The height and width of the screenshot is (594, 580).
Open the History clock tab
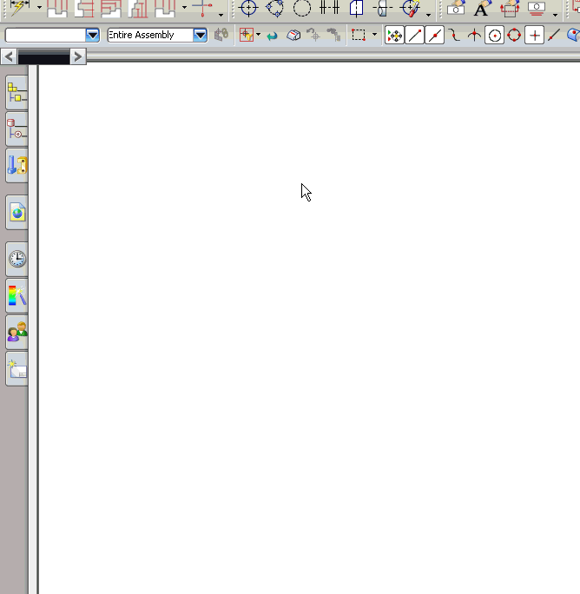point(17,259)
